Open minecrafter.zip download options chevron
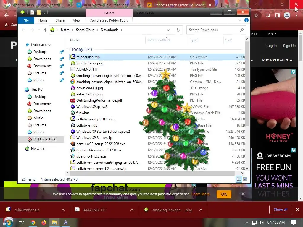 (63, 210)
